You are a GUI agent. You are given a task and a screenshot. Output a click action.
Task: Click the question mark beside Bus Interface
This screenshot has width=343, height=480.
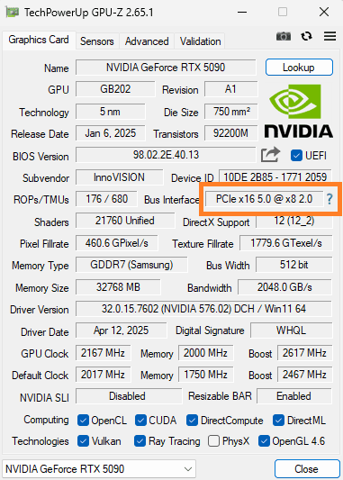(329, 199)
